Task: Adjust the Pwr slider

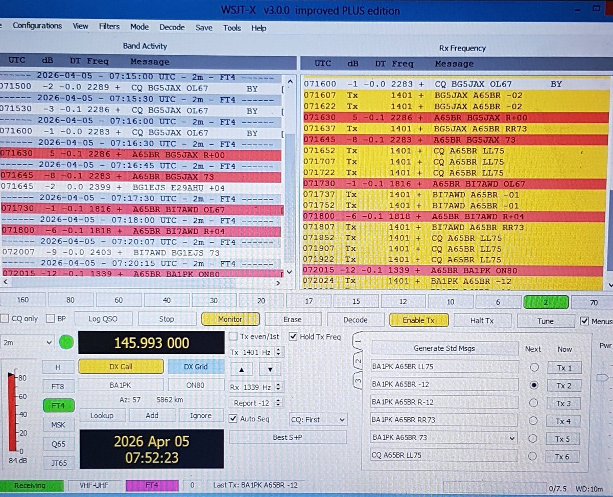Action: click(x=603, y=378)
